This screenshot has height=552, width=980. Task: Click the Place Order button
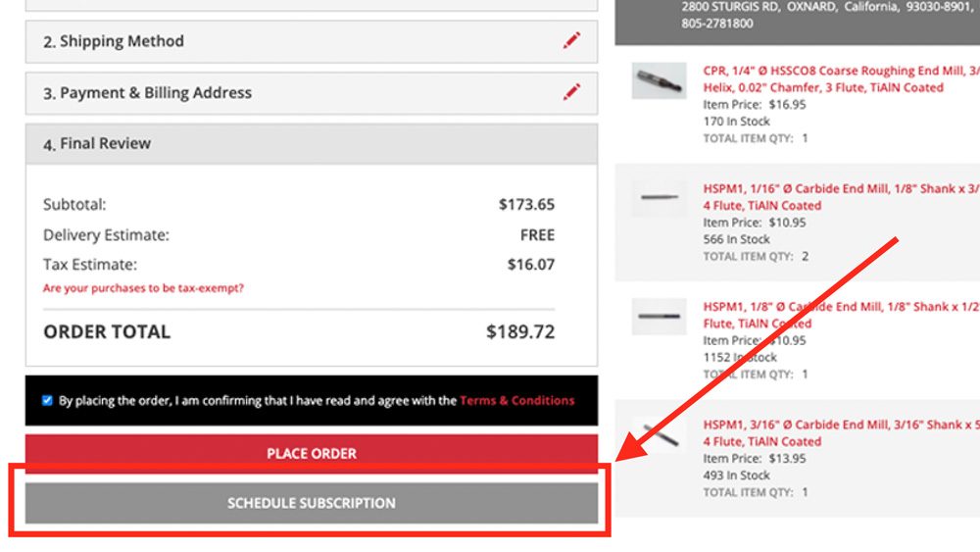(x=312, y=453)
